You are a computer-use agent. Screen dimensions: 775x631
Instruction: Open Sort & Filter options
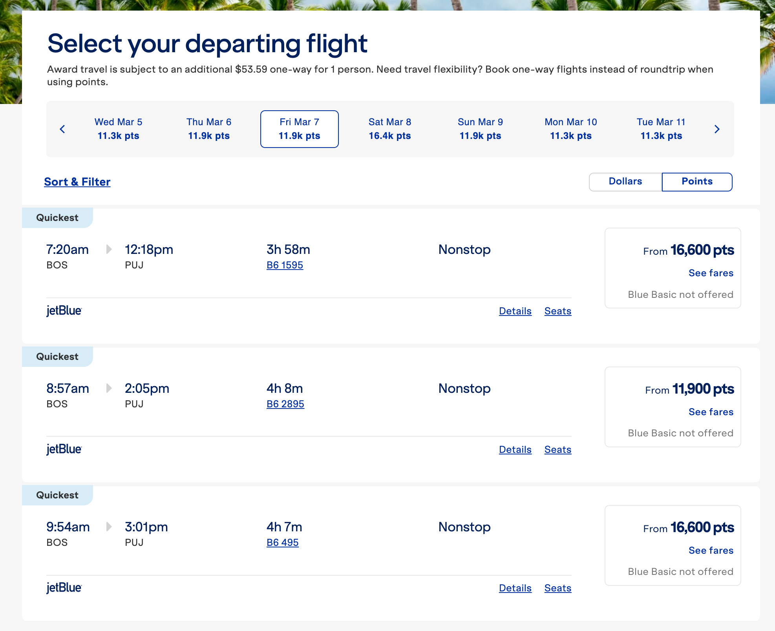coord(77,182)
